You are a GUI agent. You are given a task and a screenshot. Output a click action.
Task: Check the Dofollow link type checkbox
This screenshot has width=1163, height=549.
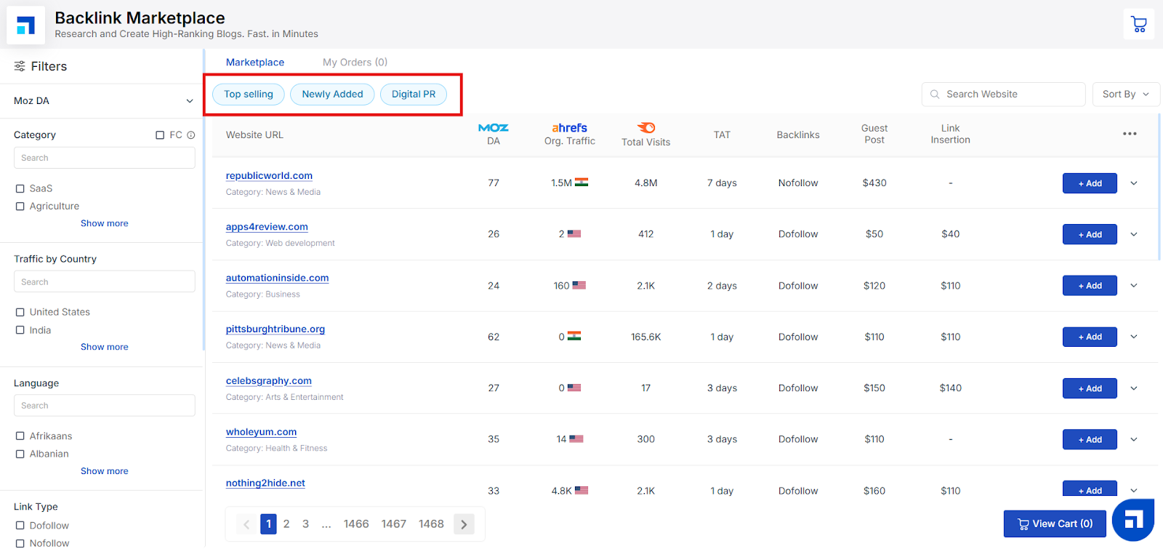(20, 526)
